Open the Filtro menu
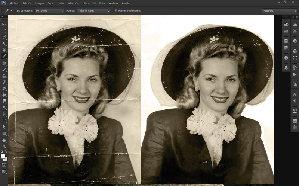 click(x=86, y=3)
